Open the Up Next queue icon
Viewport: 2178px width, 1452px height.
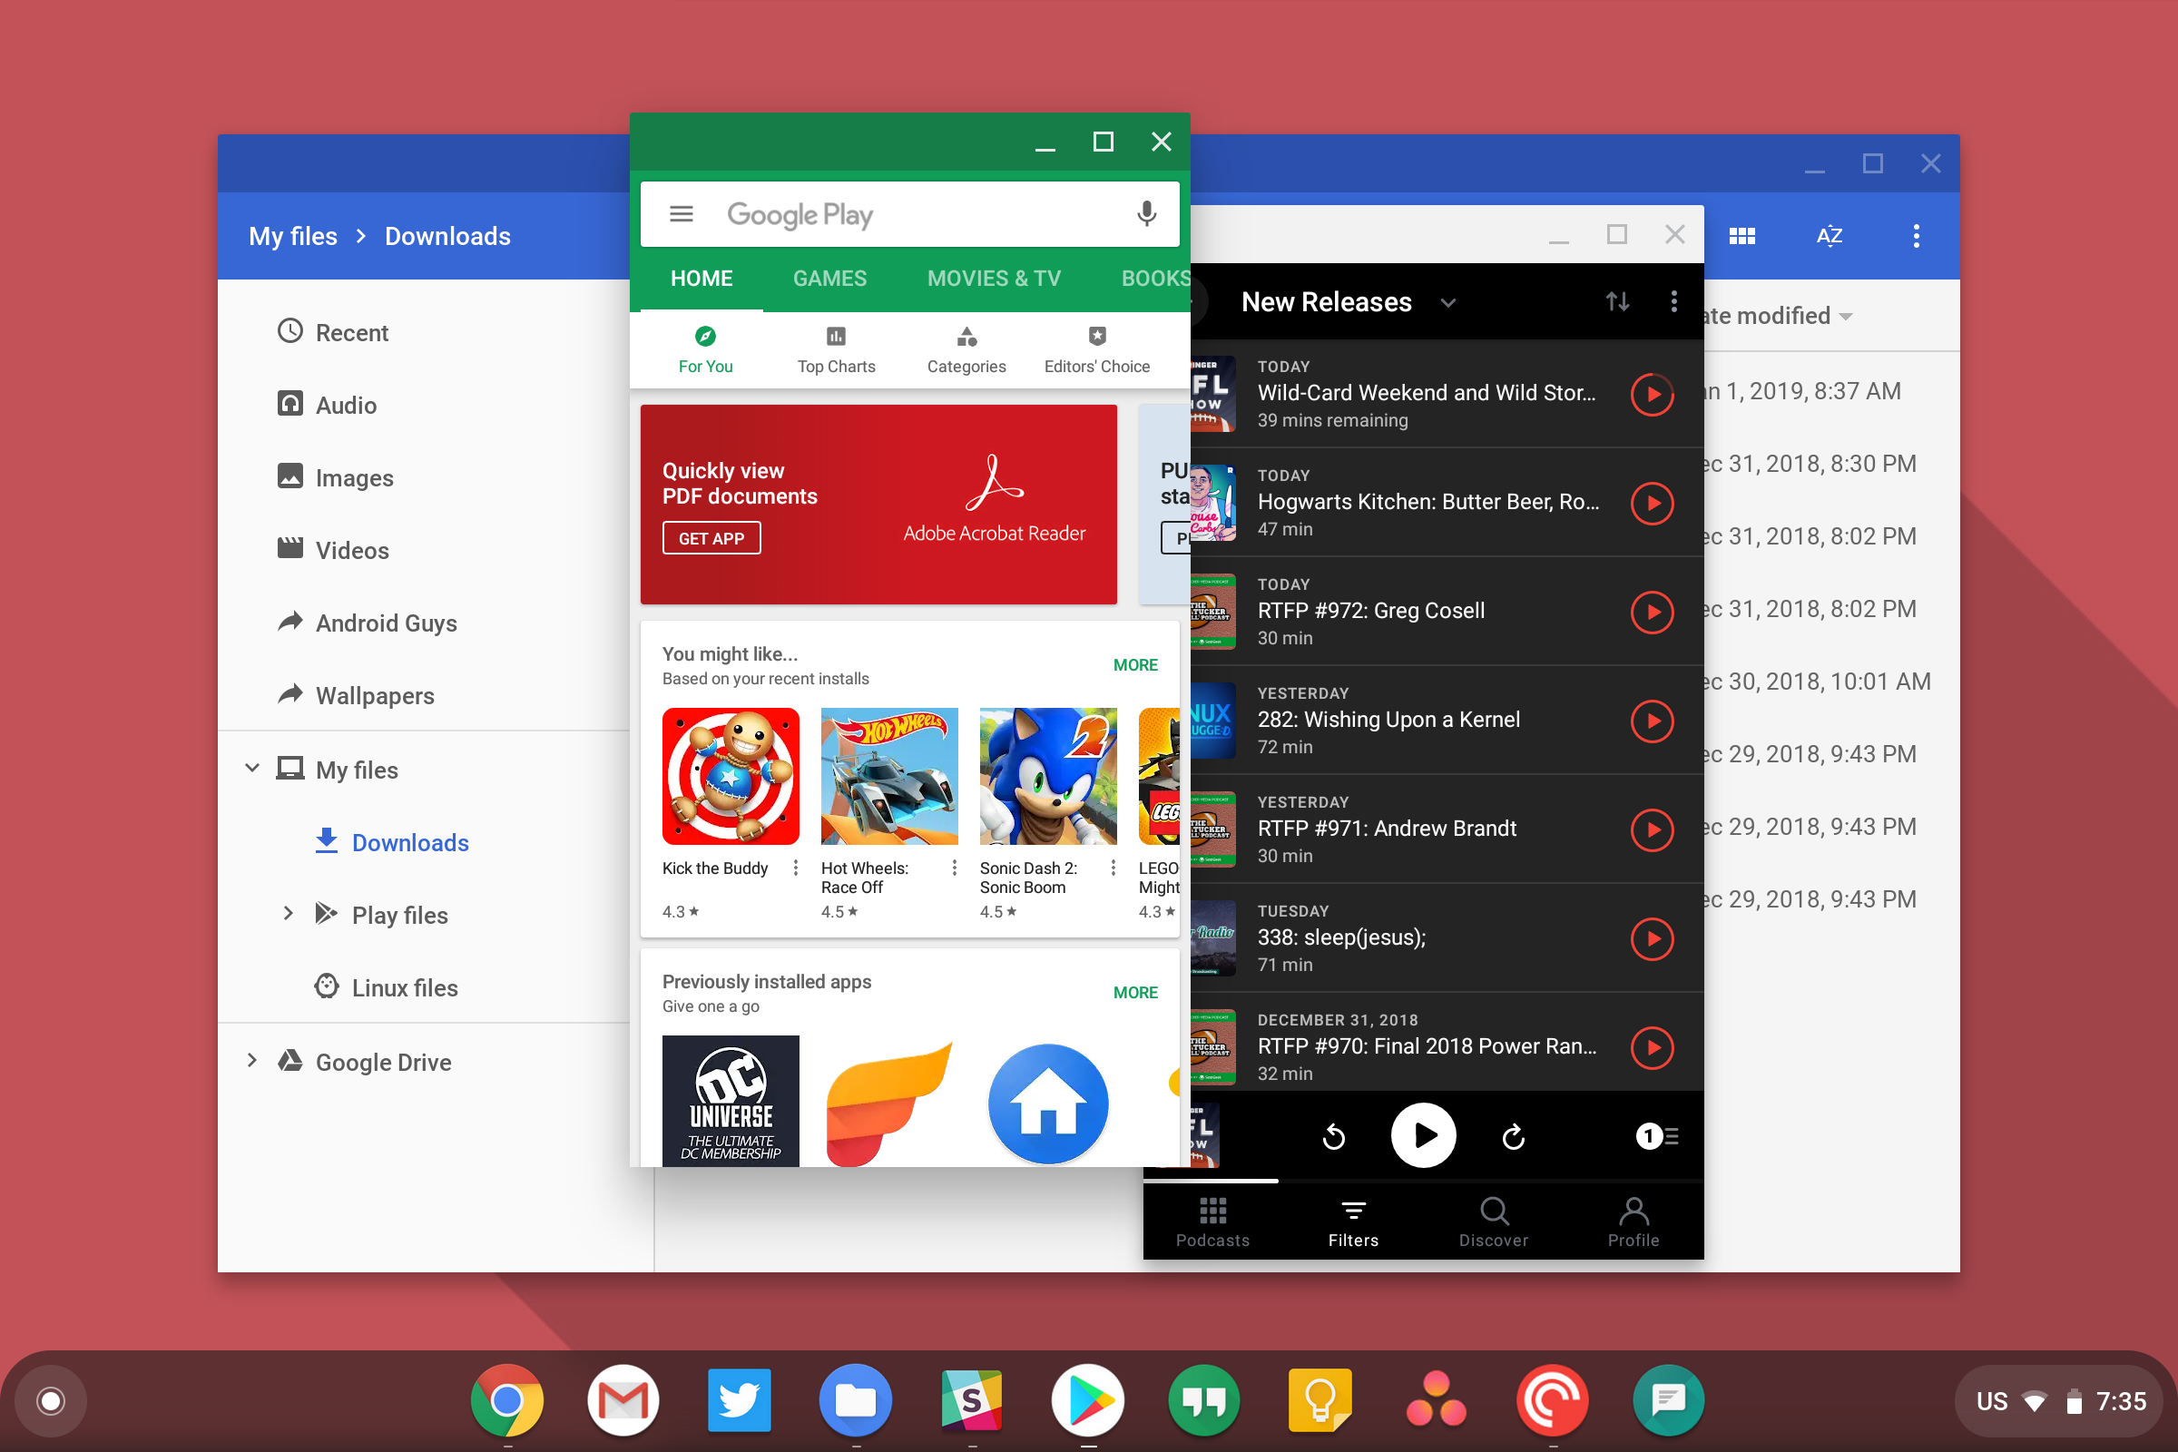pos(1657,1136)
